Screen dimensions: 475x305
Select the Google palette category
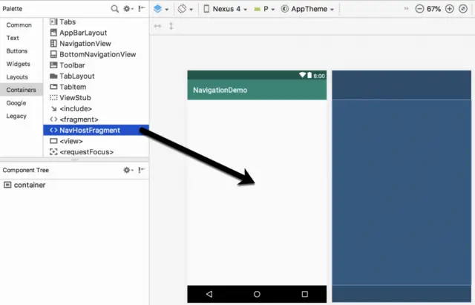click(x=16, y=103)
